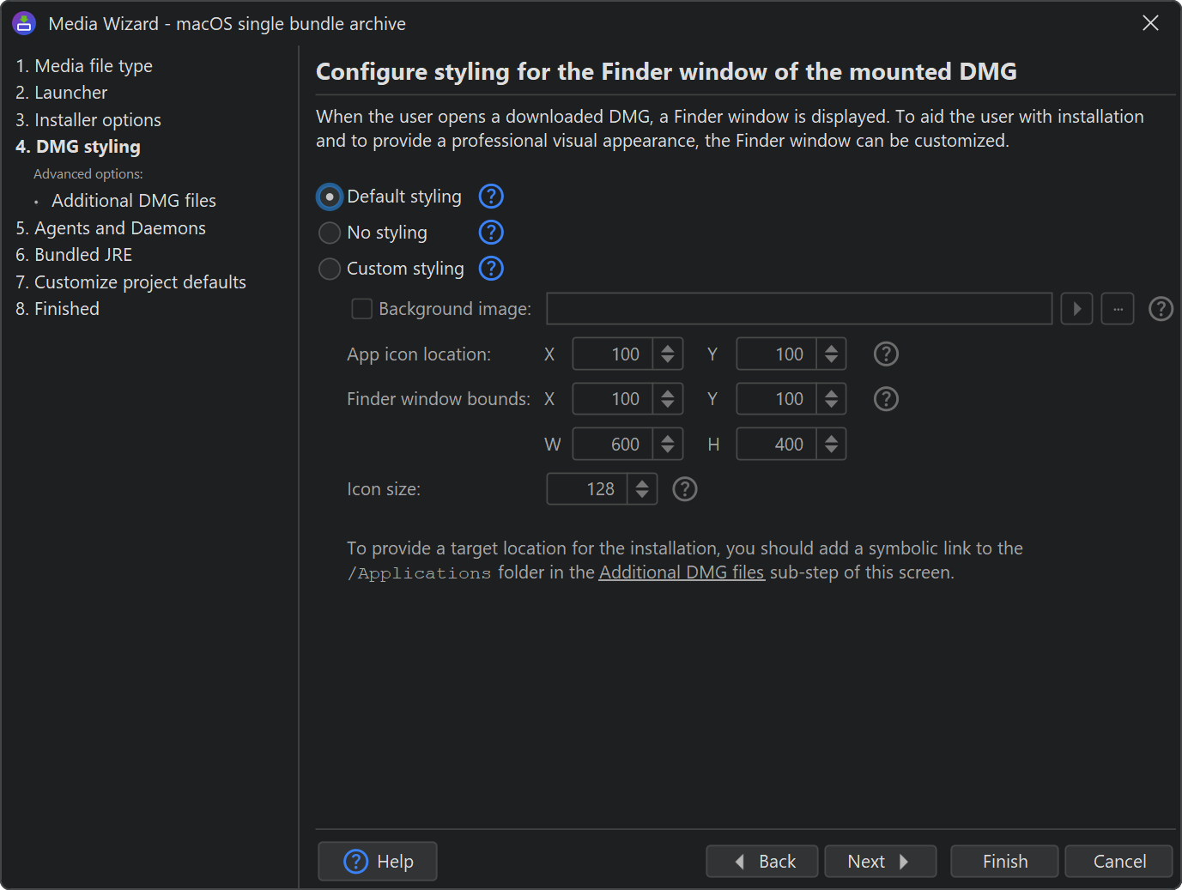Enable the Background image checkbox
This screenshot has height=890, width=1182.
tap(362, 309)
